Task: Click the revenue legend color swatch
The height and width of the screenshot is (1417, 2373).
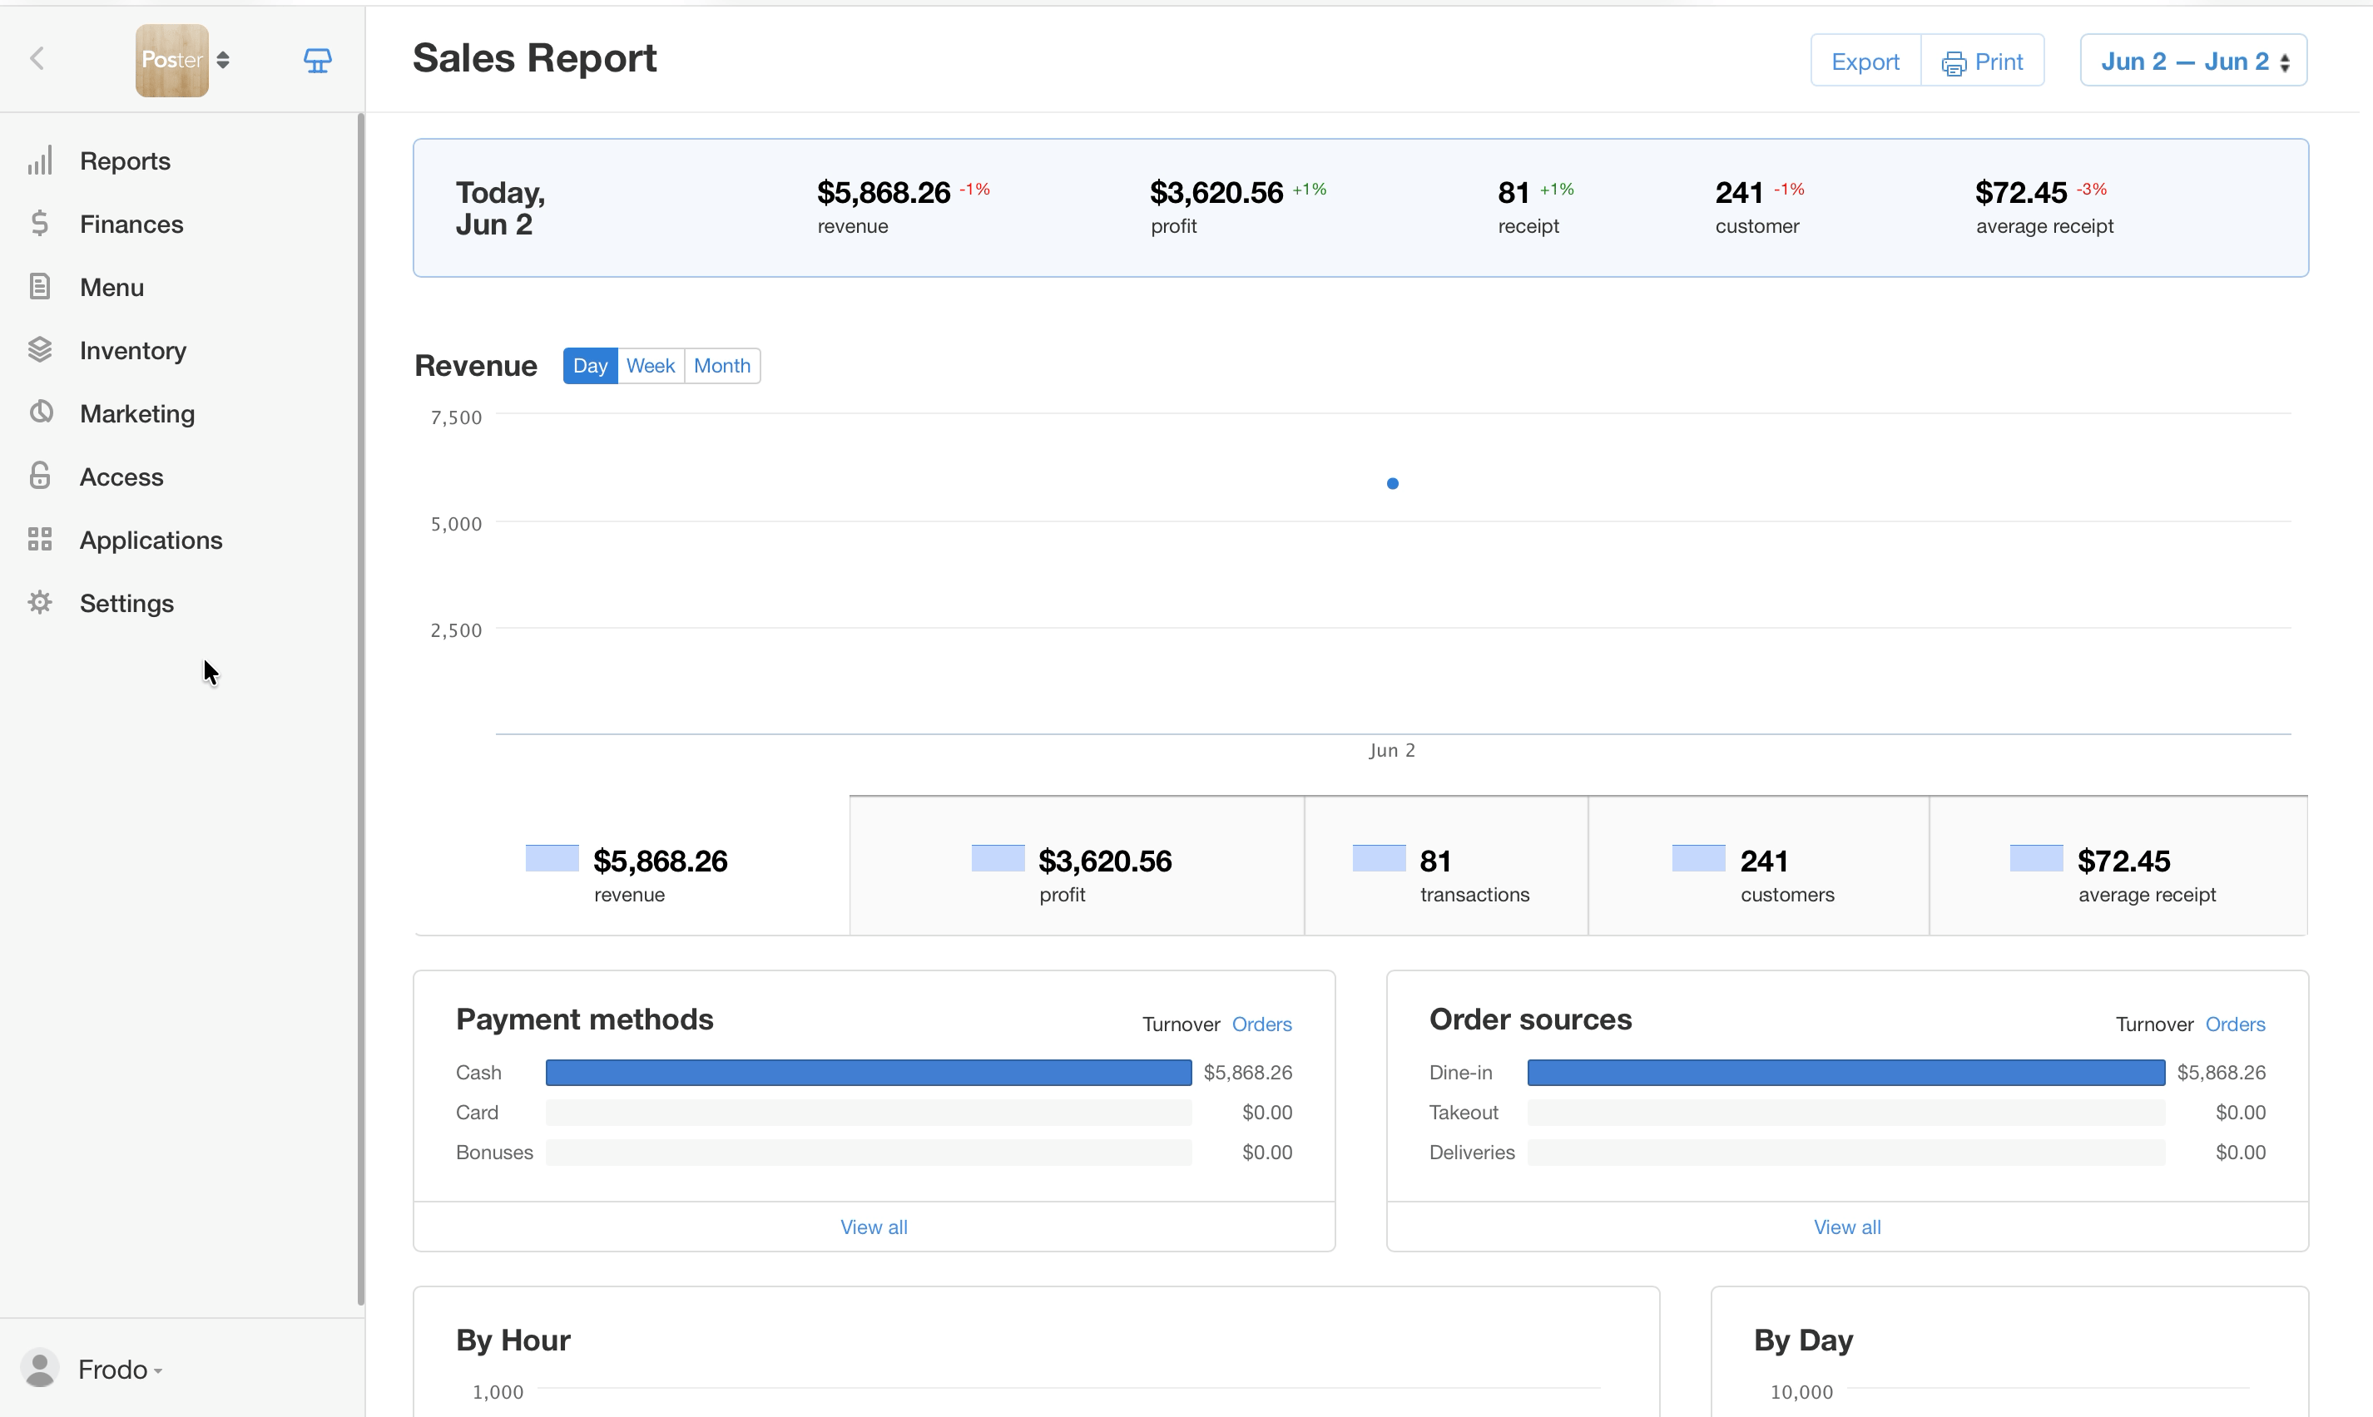Action: click(x=552, y=857)
